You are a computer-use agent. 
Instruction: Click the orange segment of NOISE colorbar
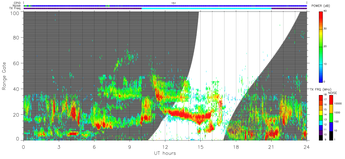pos(331,109)
